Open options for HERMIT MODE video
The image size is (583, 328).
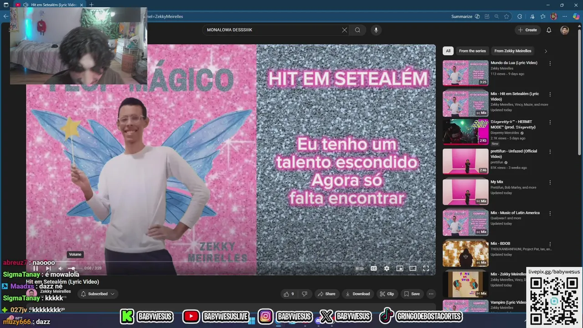tap(550, 122)
